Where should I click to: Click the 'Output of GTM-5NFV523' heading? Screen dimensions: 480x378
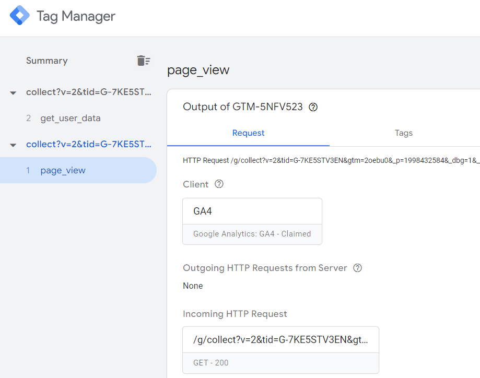click(243, 107)
